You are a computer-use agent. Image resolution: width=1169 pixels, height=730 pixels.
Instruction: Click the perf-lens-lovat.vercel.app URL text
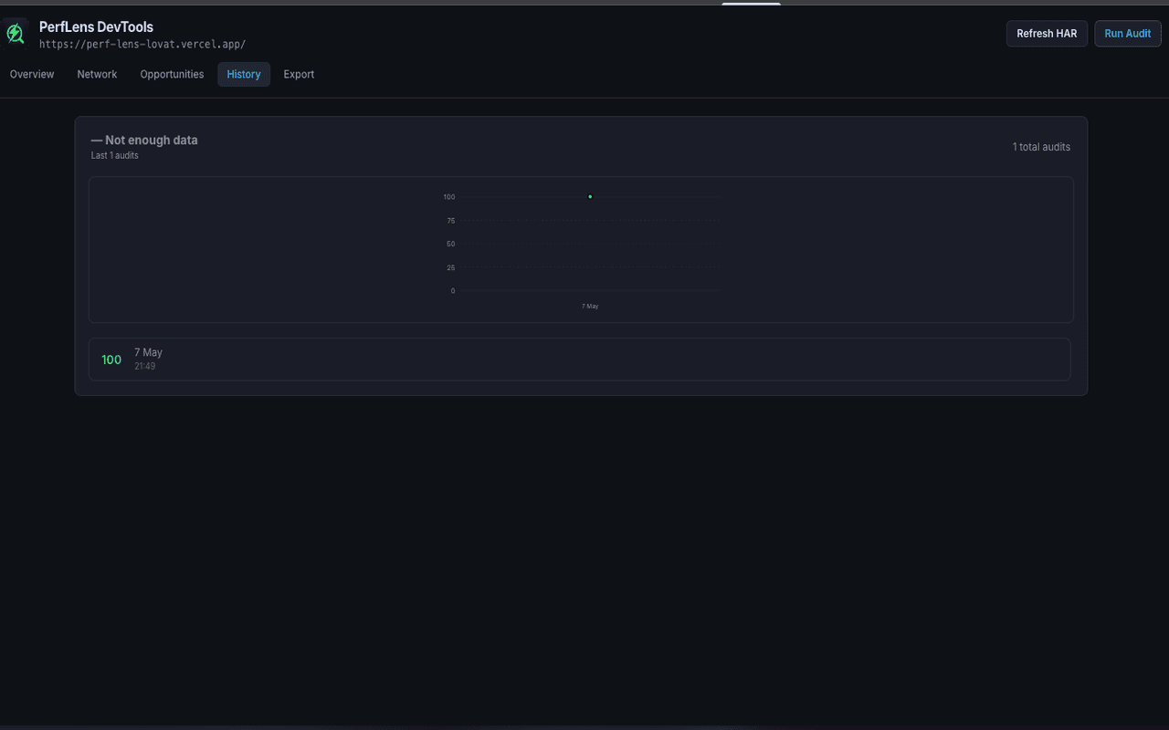coord(142,44)
